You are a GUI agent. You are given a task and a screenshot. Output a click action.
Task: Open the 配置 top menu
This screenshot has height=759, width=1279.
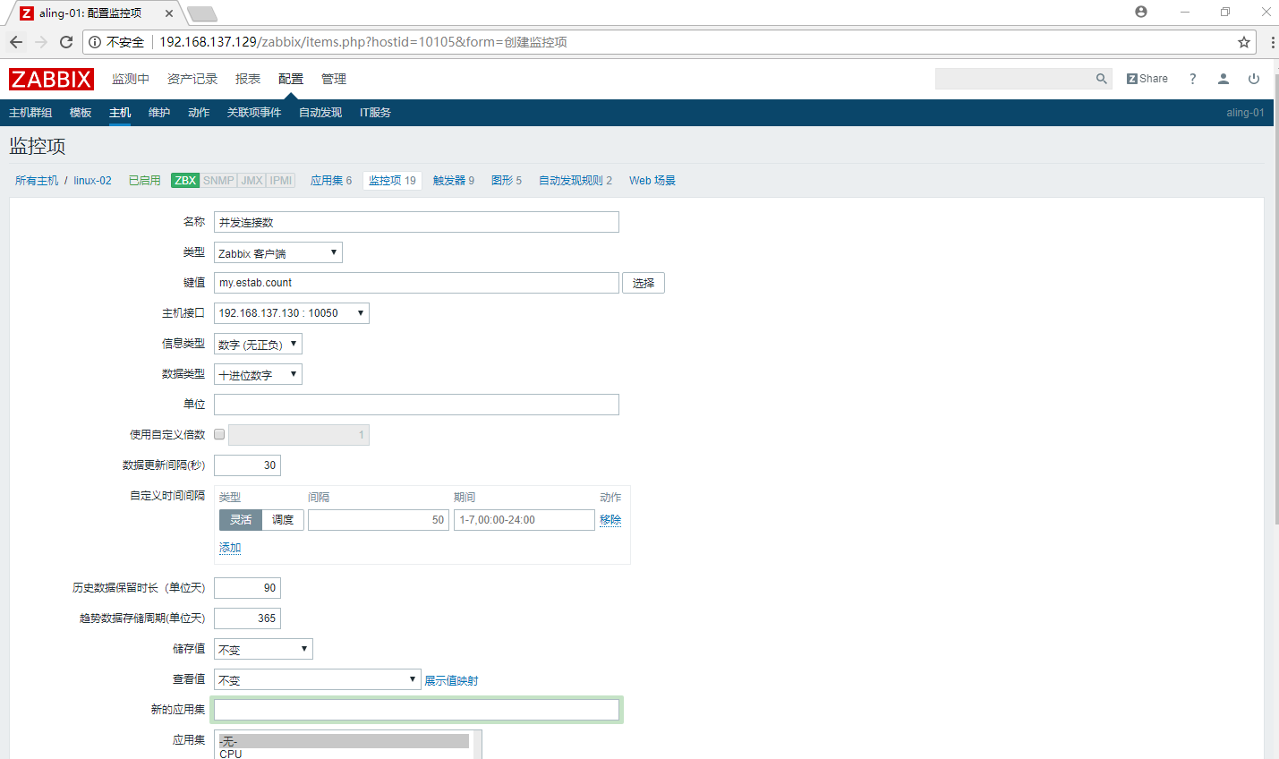tap(291, 79)
